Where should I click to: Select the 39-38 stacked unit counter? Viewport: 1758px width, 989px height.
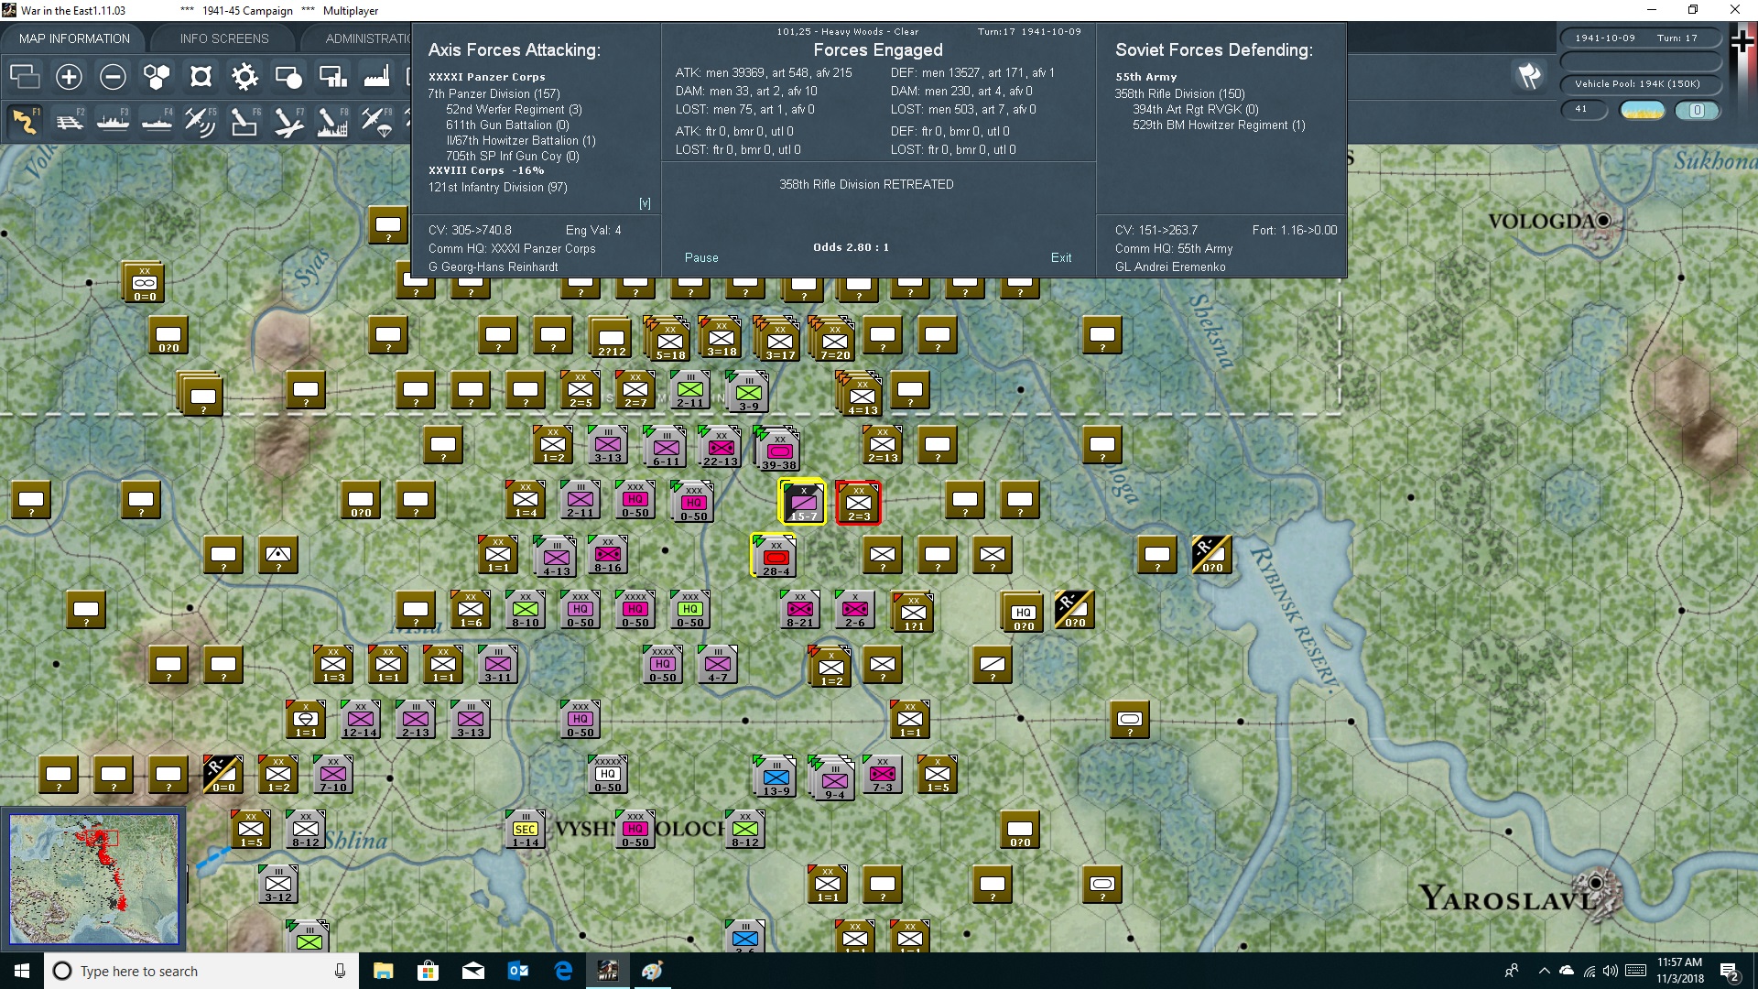pyautogui.click(x=778, y=449)
